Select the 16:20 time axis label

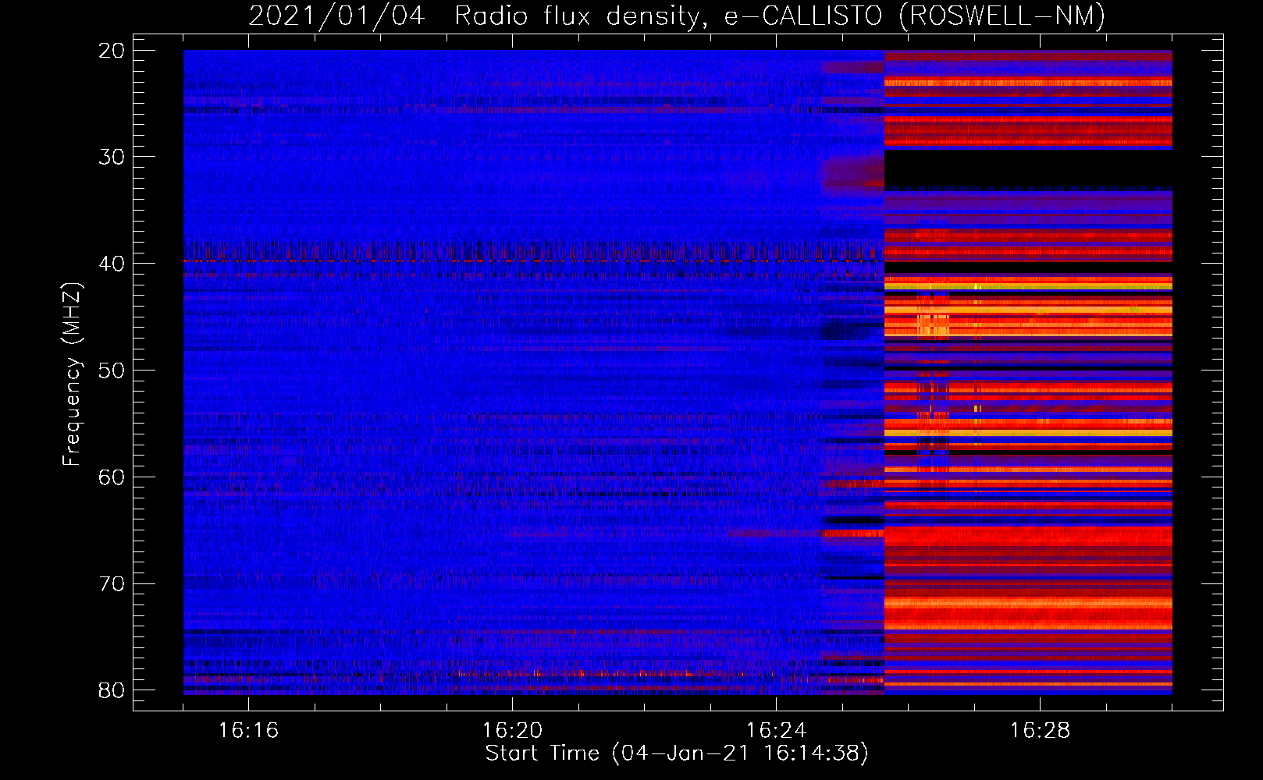[512, 731]
